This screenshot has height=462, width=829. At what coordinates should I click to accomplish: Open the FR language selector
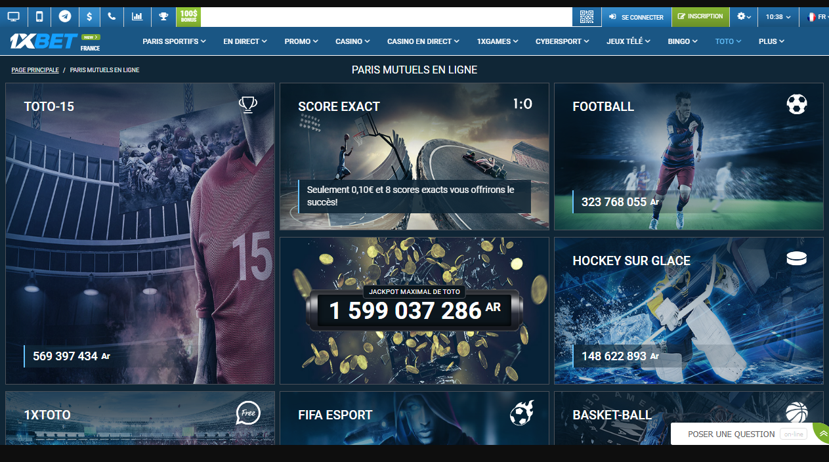[x=817, y=16]
